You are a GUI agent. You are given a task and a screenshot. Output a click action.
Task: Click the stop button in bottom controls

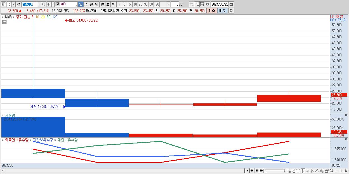pos(256,171)
